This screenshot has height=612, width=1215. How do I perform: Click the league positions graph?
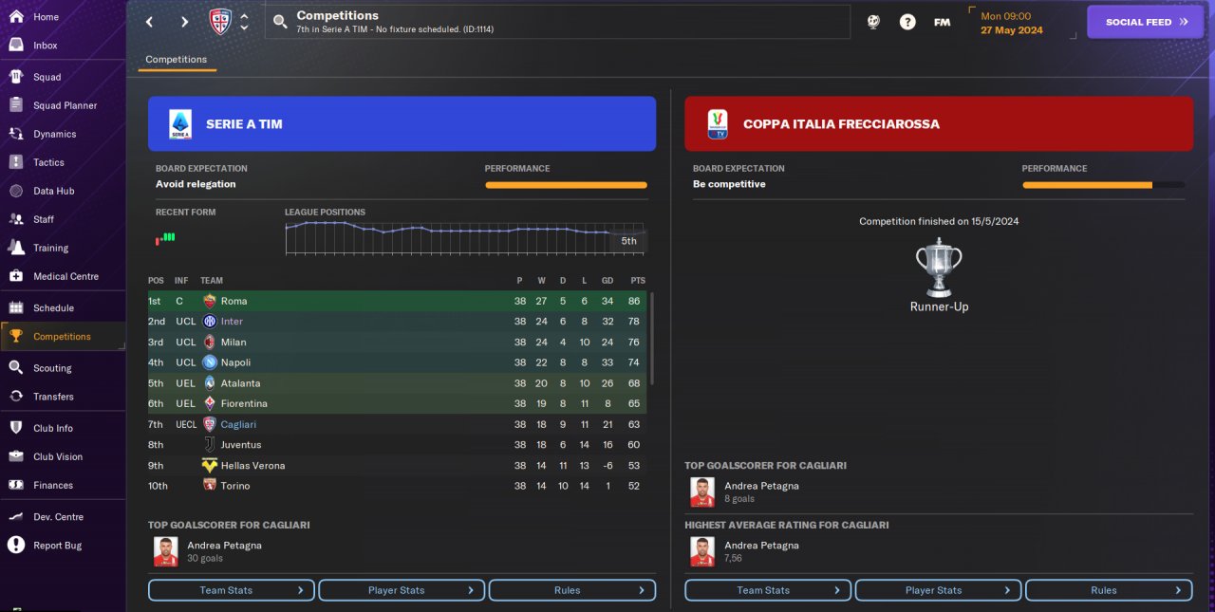(x=465, y=237)
